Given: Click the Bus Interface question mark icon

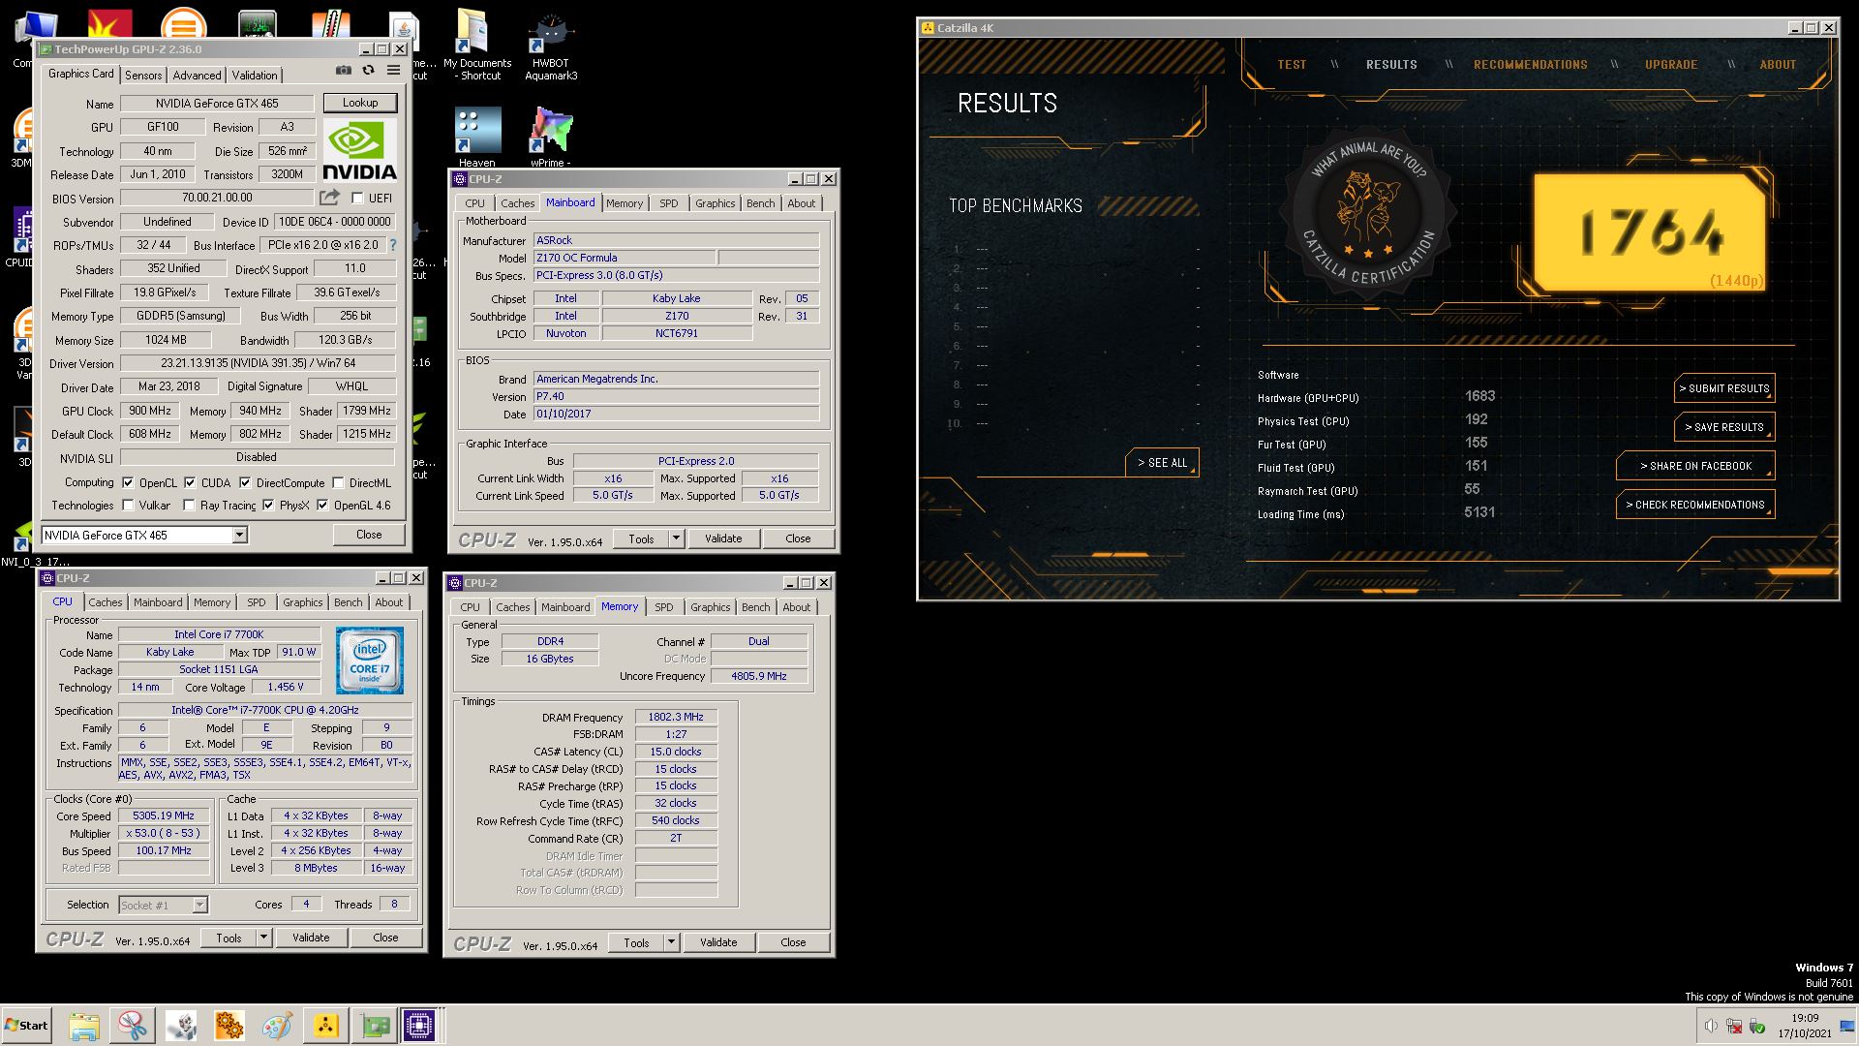Looking at the screenshot, I should [393, 245].
